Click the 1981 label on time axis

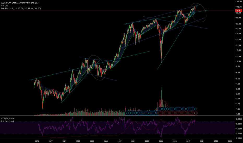pos(64,141)
